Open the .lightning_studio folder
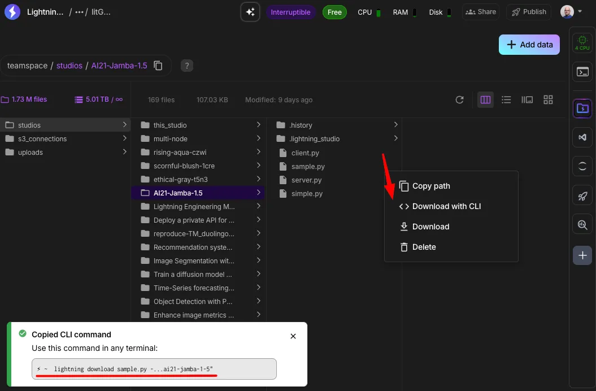Viewport: 596px width, 391px height. pos(334,139)
